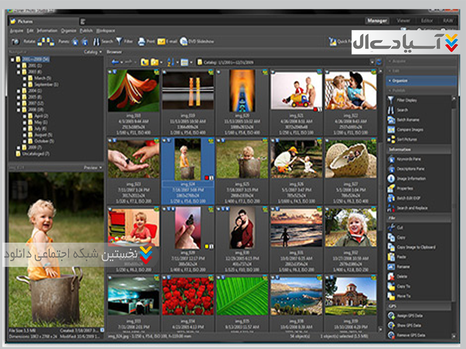Toggle the checkbox beside the August folder

tap(24, 135)
